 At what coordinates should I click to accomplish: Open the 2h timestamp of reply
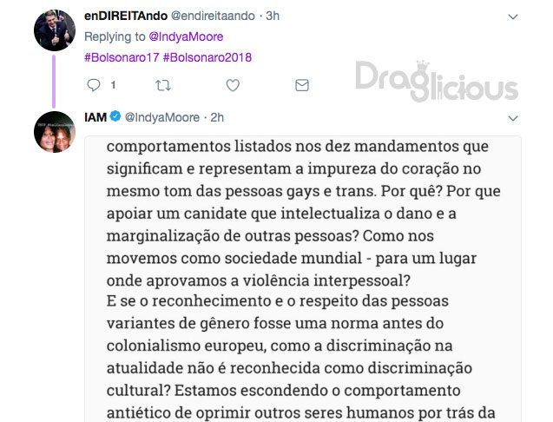[x=217, y=117]
